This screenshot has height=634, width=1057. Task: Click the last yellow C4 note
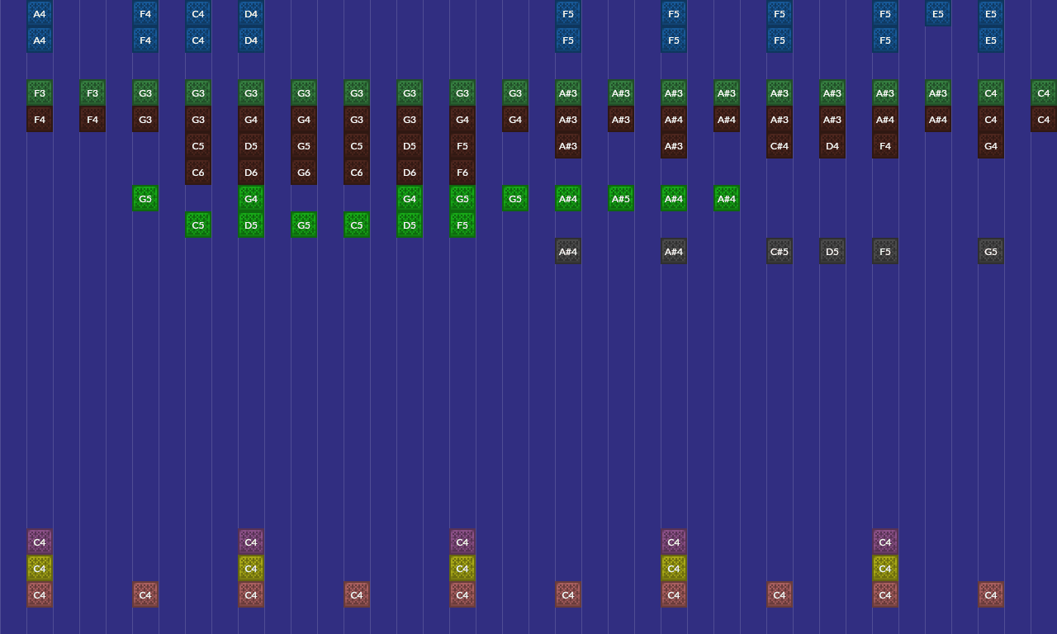click(x=885, y=568)
